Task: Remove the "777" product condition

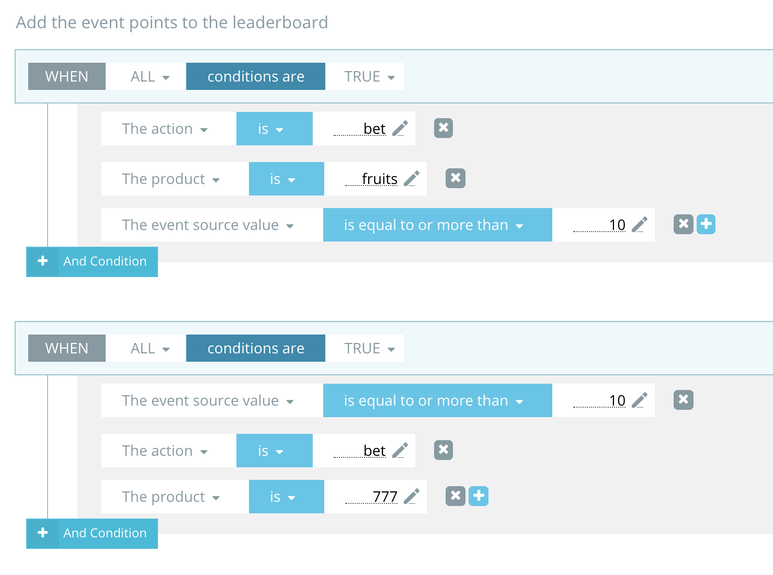Action: [x=454, y=496]
